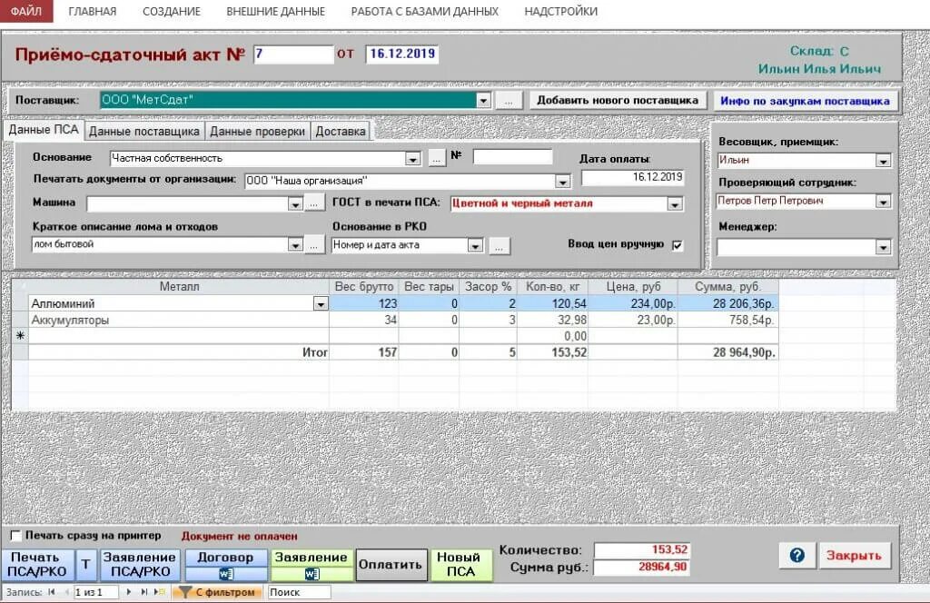Image resolution: width=930 pixels, height=603 pixels.
Task: Open Печатать документы от организации dropdown
Action: [x=562, y=182]
